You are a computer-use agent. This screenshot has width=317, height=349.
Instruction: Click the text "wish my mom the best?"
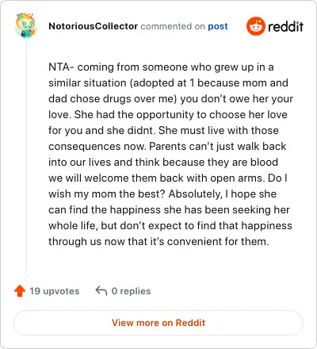107,194
